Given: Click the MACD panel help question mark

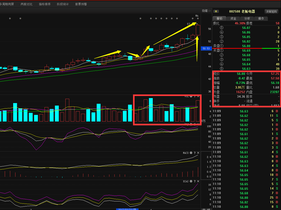Looking at the screenshot, I should click(195, 153).
